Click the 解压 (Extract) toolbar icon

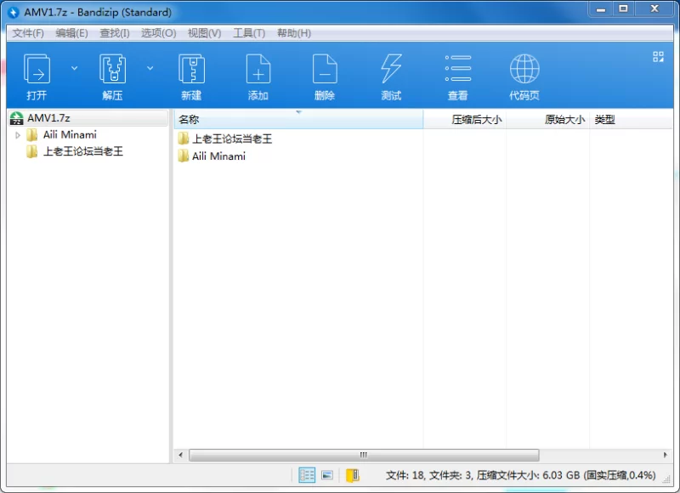(112, 69)
